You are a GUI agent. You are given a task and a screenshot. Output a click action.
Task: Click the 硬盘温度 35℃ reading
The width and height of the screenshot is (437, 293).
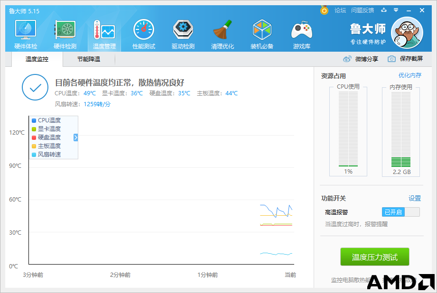click(x=170, y=93)
